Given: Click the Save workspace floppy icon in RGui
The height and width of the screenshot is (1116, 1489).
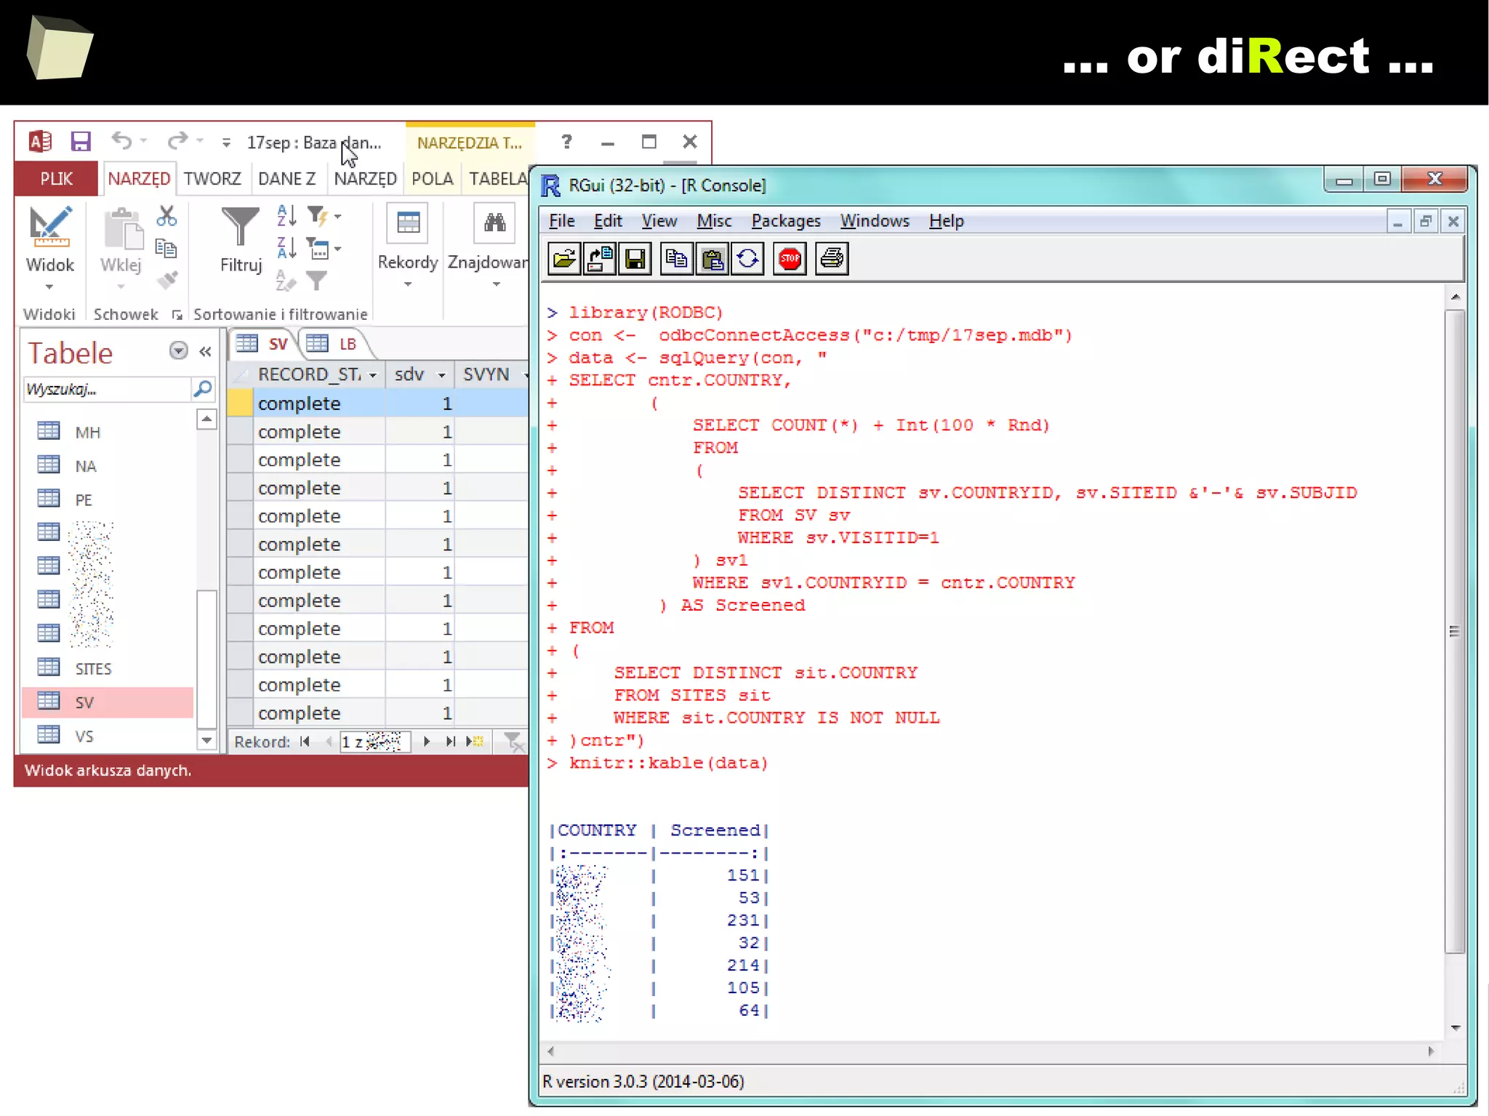Looking at the screenshot, I should click(x=635, y=259).
